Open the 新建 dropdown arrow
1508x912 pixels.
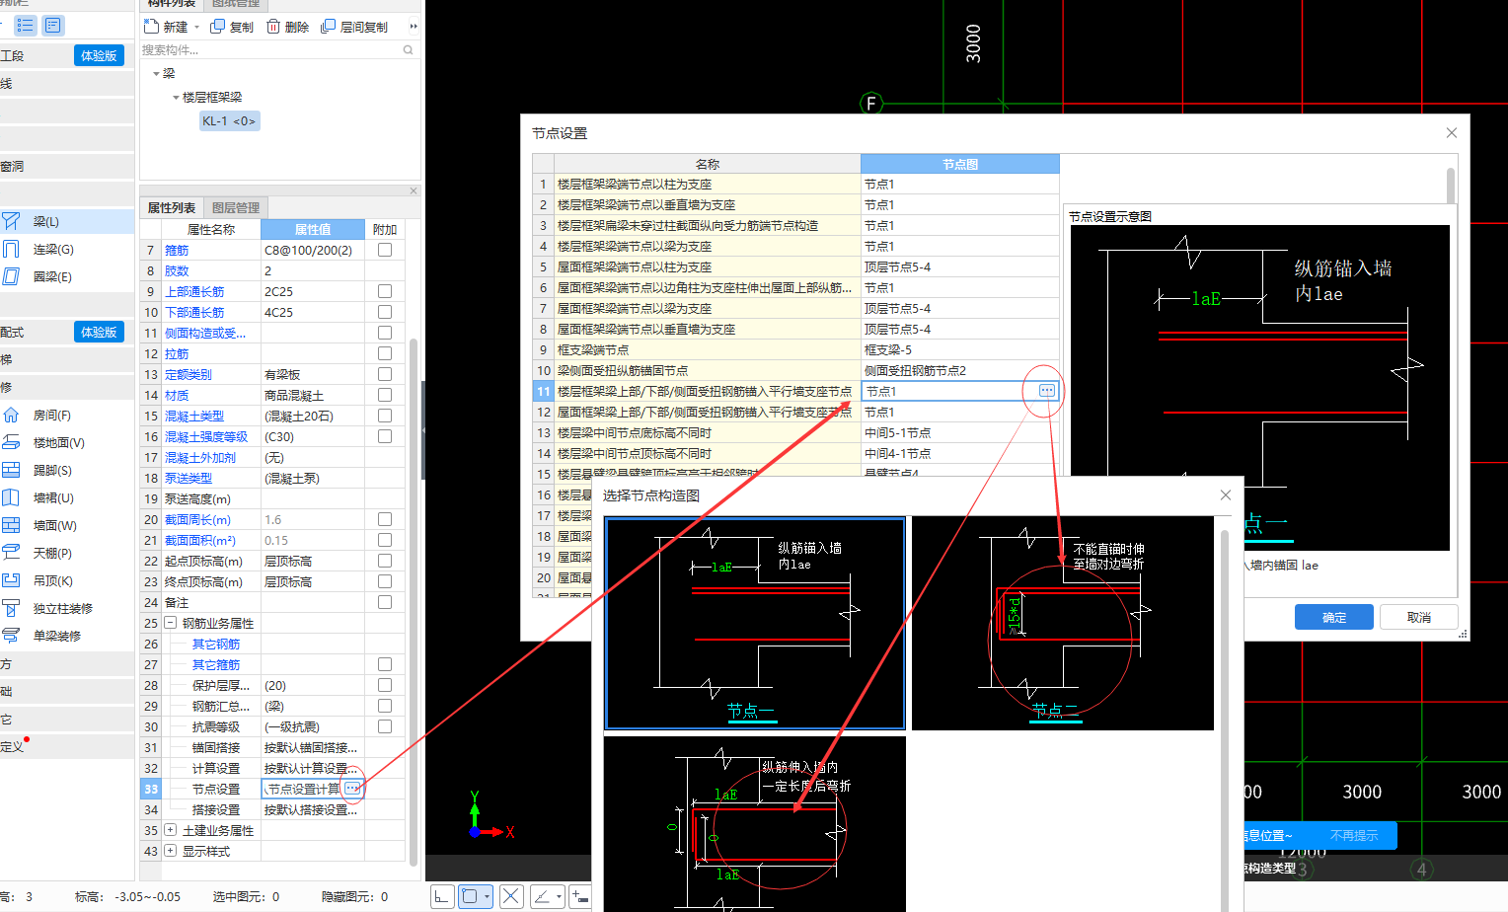click(x=196, y=28)
